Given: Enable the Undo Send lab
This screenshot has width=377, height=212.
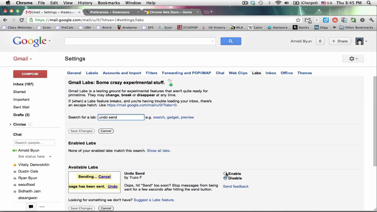Looking at the screenshot, I should click(225, 174).
